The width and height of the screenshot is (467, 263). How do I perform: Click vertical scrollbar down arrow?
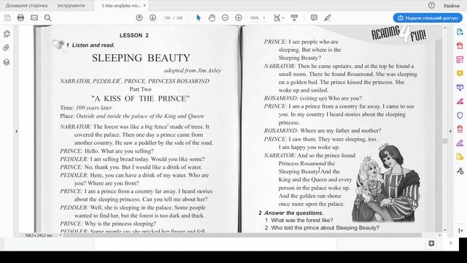click(445, 230)
